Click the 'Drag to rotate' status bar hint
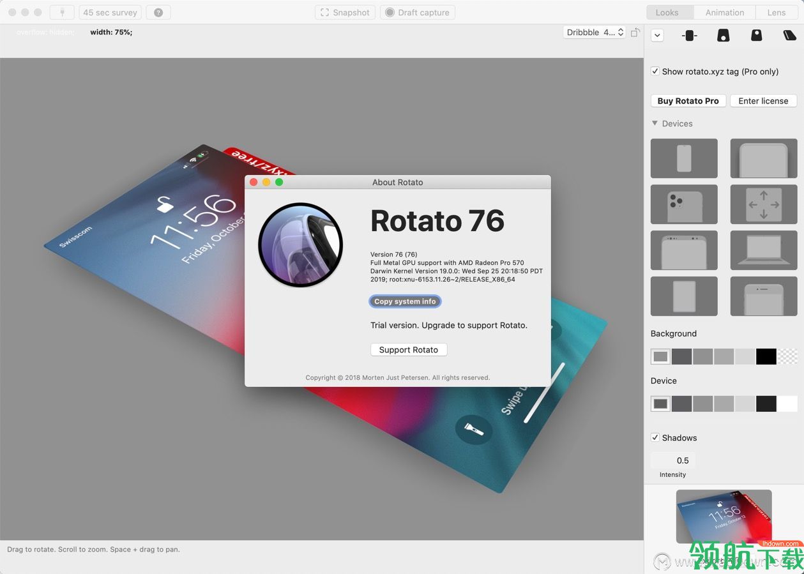 93,549
